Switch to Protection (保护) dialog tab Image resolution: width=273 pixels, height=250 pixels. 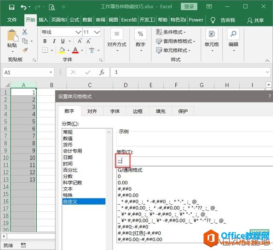183,111
